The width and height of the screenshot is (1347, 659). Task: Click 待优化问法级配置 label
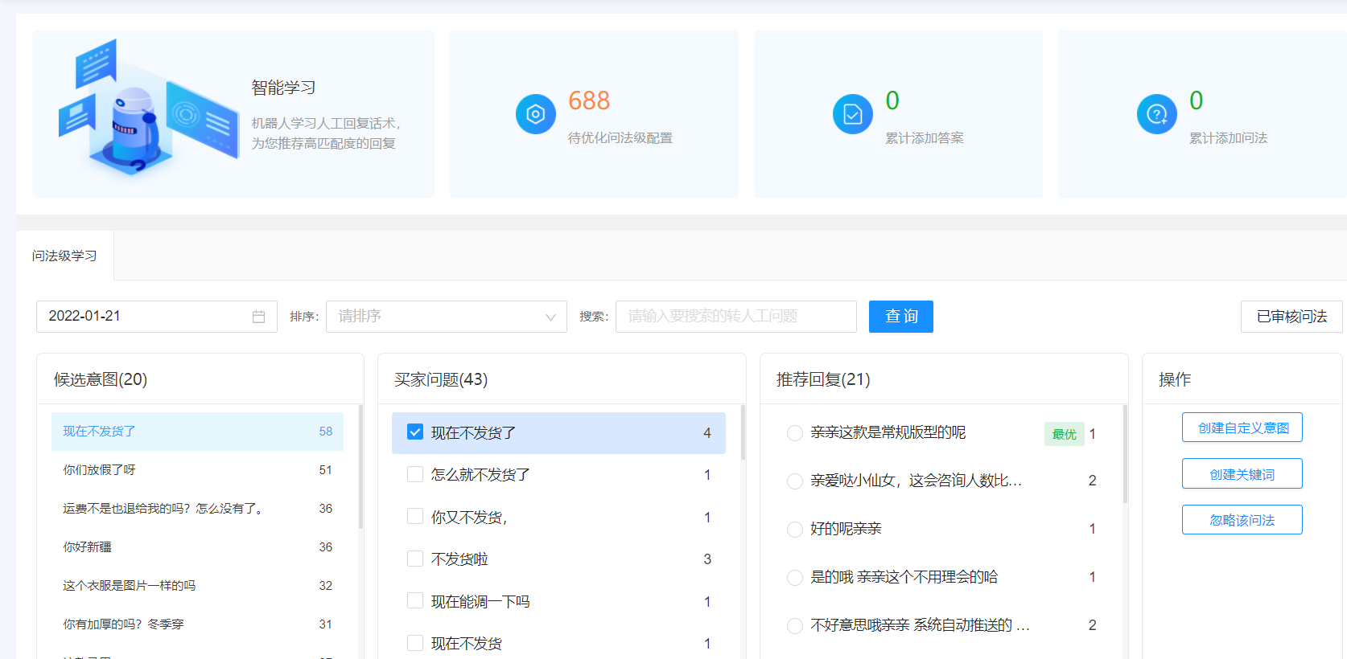tap(620, 138)
